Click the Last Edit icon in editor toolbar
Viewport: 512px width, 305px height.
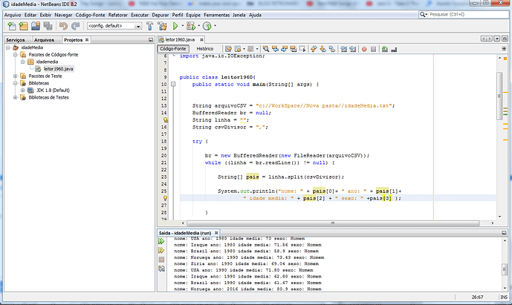(228, 49)
